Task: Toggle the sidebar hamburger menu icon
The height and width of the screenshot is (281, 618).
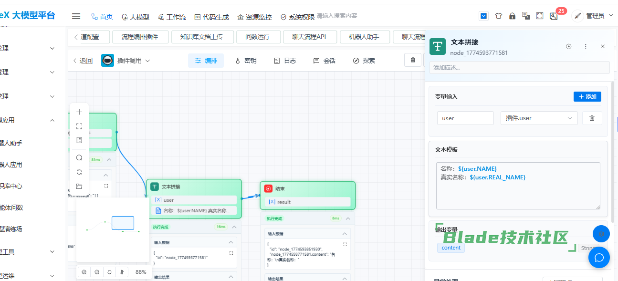Action: (x=76, y=16)
